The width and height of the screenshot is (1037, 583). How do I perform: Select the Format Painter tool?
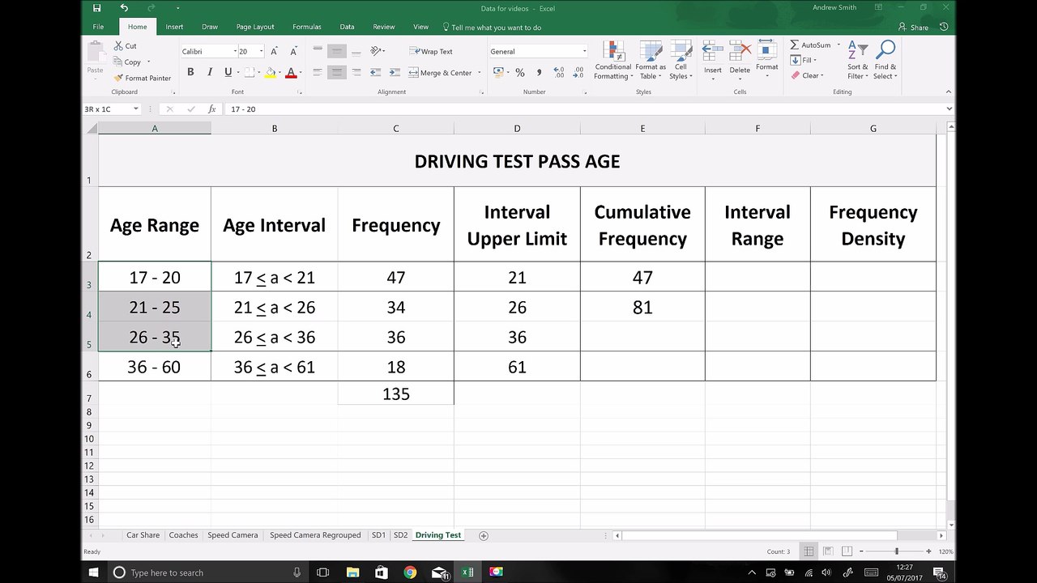(x=142, y=78)
